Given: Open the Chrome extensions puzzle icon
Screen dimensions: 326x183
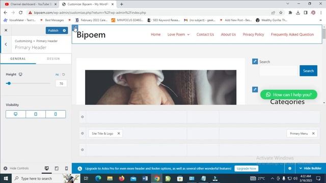Looking at the screenshot, I should pyautogui.click(x=290, y=13).
